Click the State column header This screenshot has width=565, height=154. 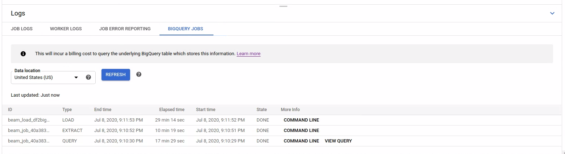pyautogui.click(x=262, y=110)
